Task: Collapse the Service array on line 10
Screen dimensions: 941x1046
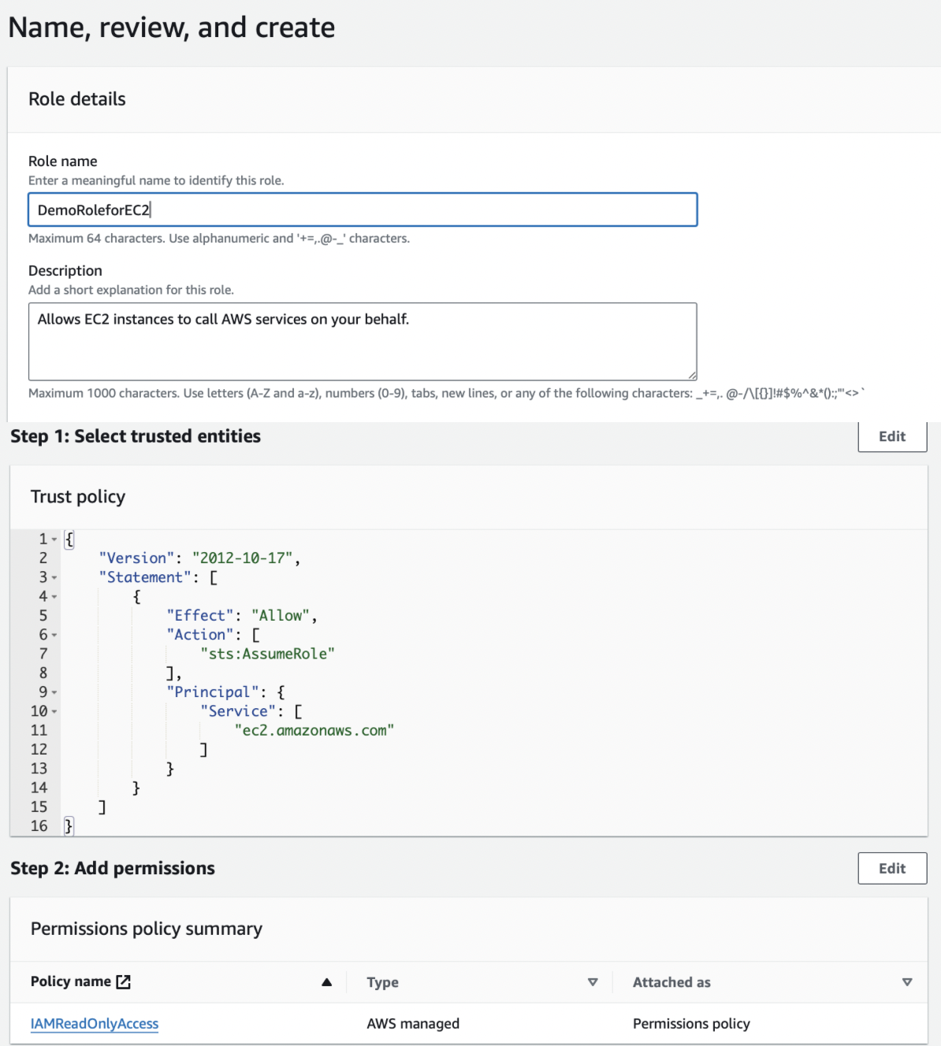Action: 54,712
